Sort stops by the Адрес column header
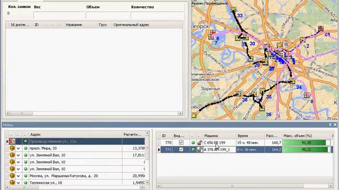Image resolution: width=339 pixels, height=190 pixels. click(x=75, y=135)
